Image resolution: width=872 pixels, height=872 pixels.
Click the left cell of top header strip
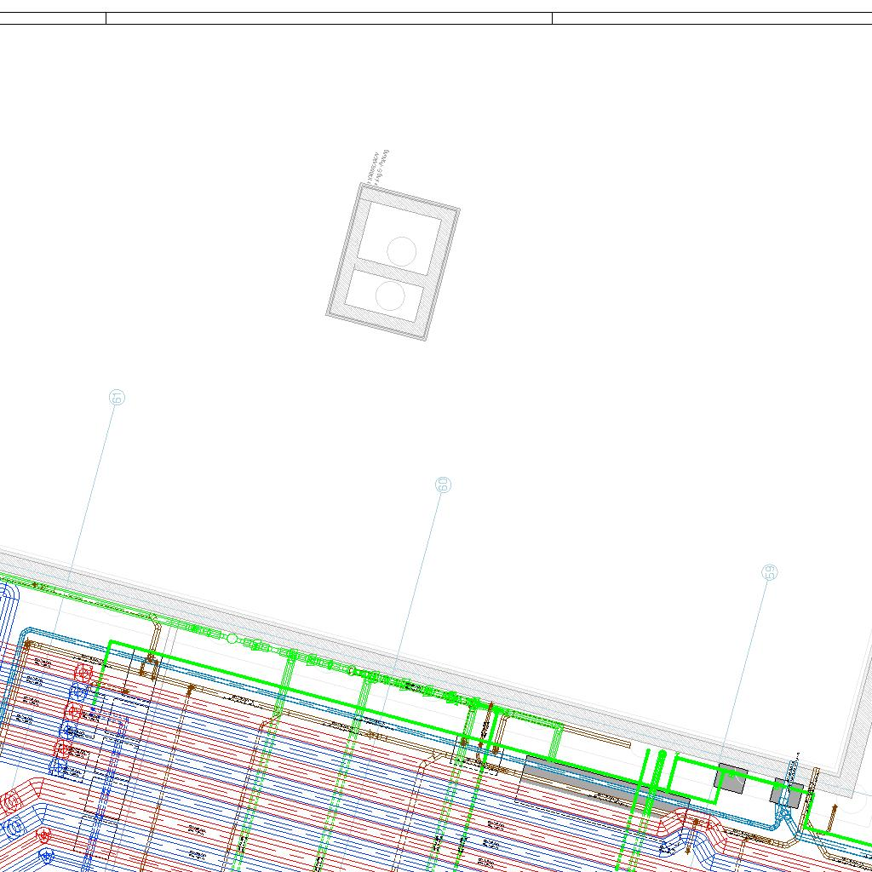point(52,18)
